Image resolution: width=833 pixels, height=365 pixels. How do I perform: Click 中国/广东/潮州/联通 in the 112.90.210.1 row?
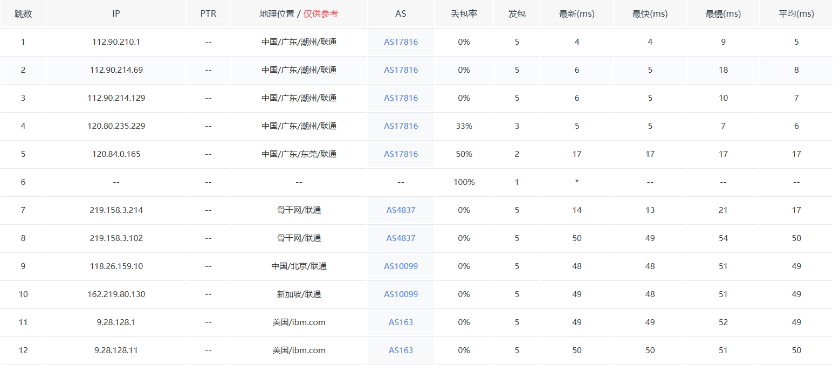pyautogui.click(x=299, y=42)
